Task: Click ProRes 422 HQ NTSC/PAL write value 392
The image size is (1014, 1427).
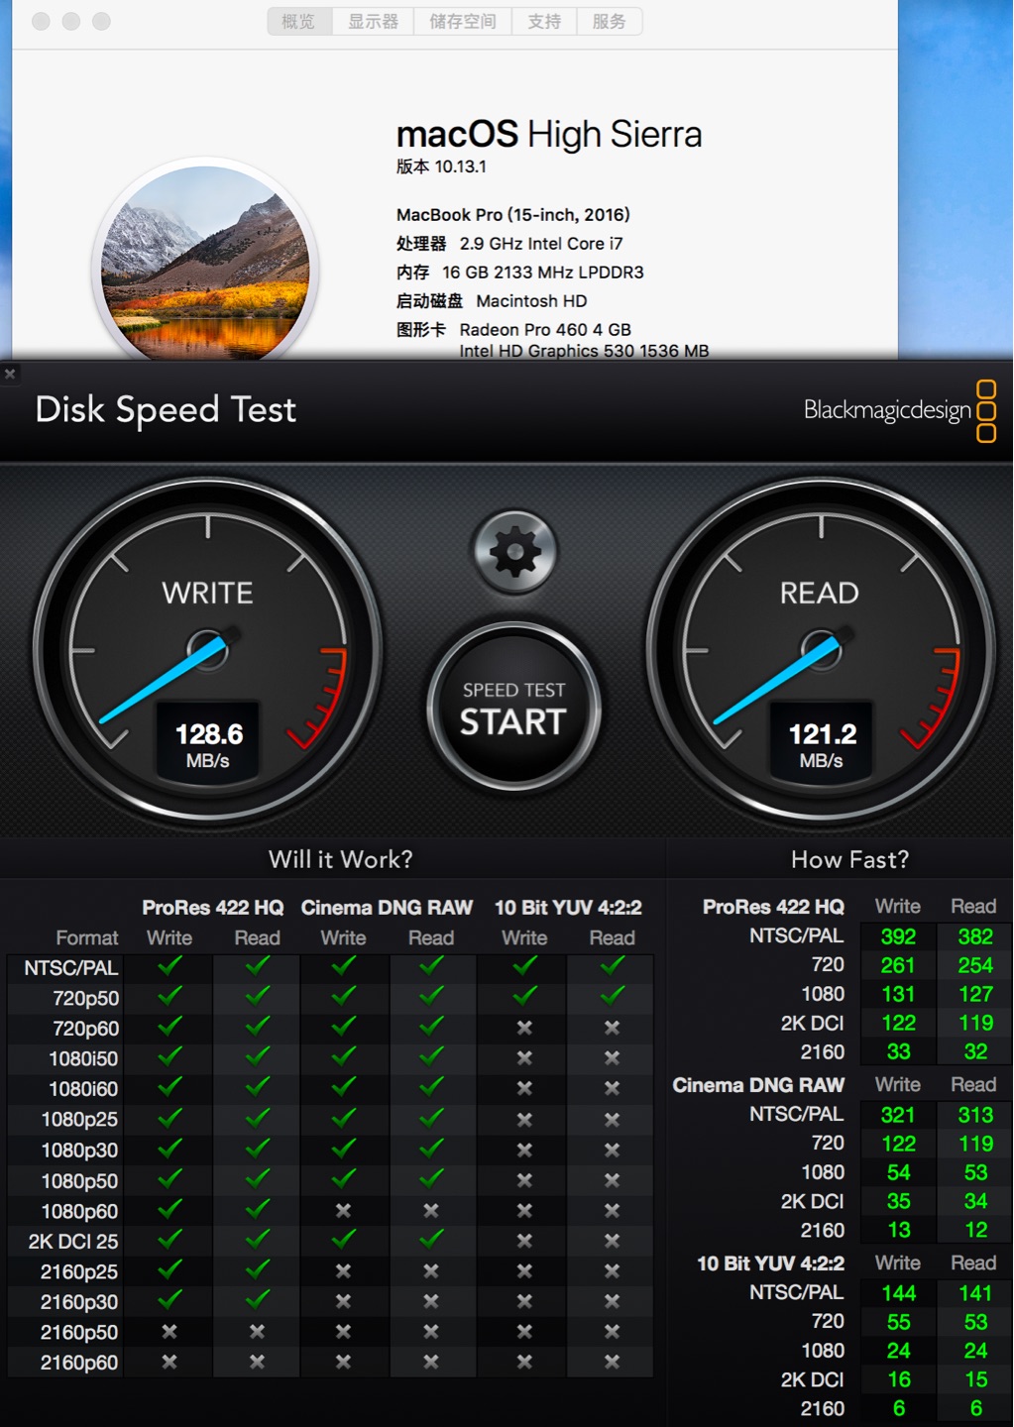Action: [898, 936]
